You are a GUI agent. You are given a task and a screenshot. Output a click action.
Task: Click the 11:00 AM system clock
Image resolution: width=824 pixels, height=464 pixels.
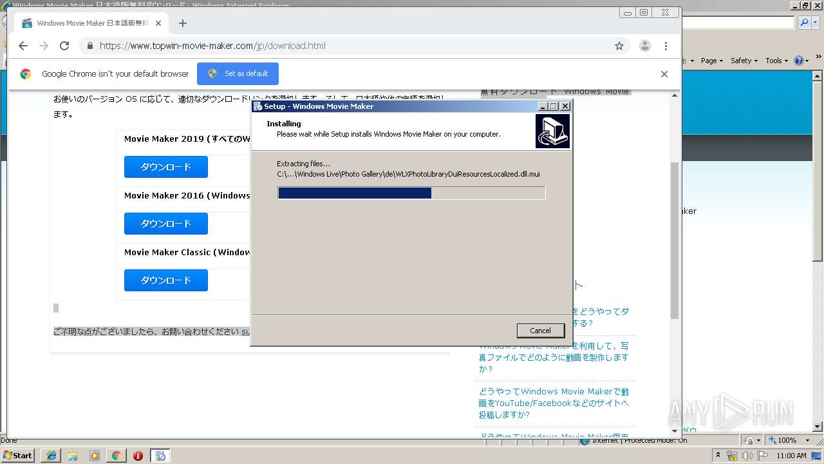pyautogui.click(x=791, y=456)
